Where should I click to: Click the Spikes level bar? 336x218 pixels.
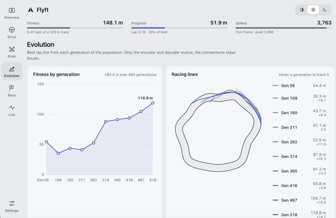[283, 28]
